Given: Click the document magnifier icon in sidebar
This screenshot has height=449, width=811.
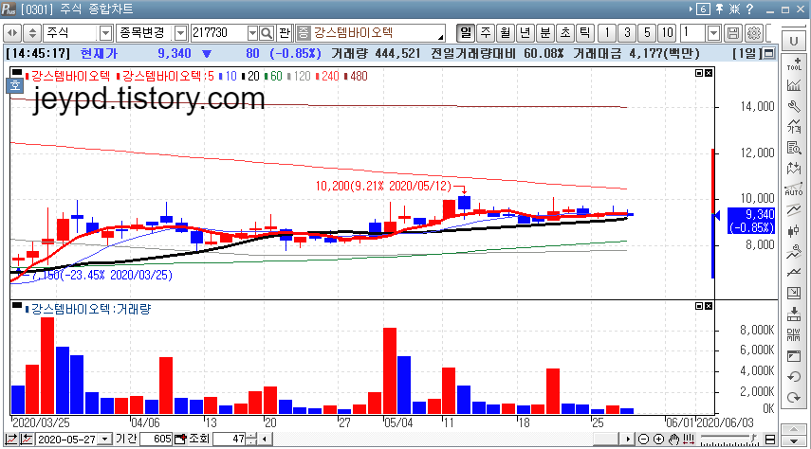Looking at the screenshot, I should tap(794, 148).
